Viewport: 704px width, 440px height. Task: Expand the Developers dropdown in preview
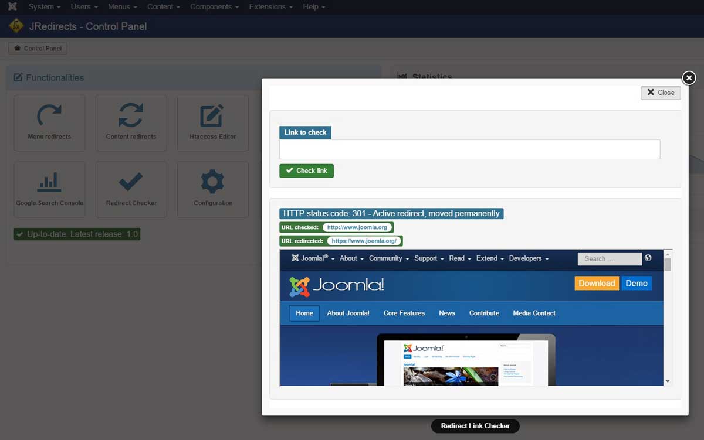point(529,258)
